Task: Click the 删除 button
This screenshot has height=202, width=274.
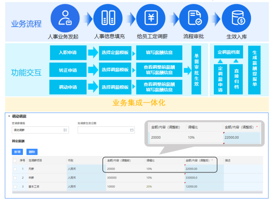Action: (32, 151)
